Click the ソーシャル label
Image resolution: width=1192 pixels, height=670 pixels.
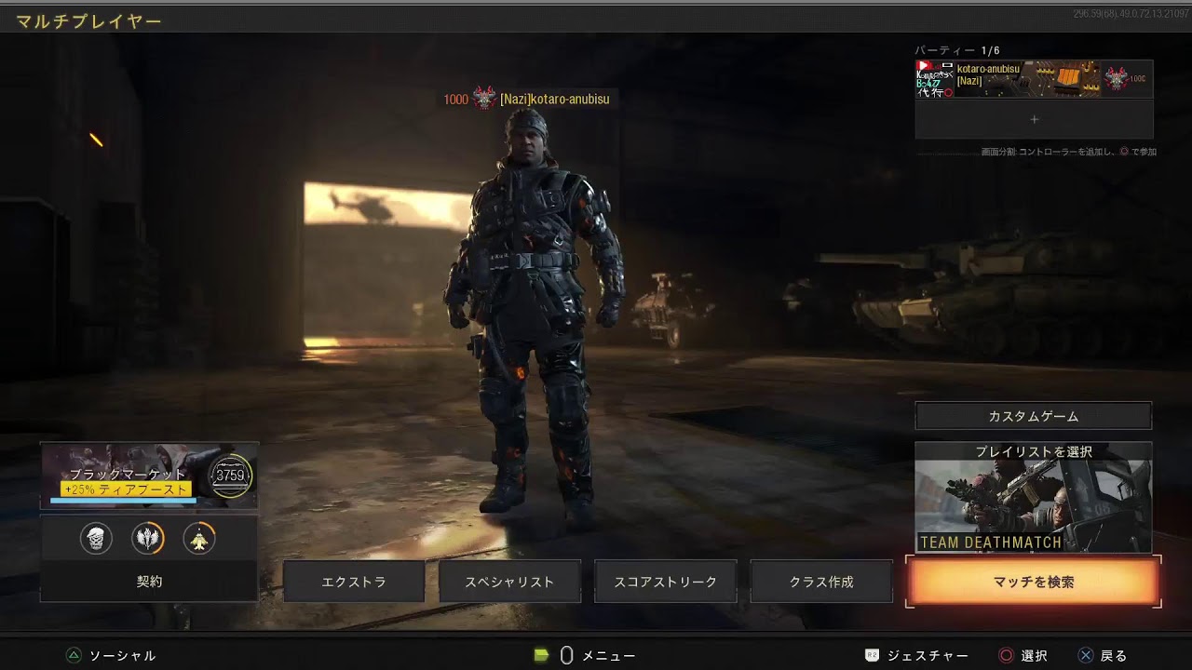(122, 656)
